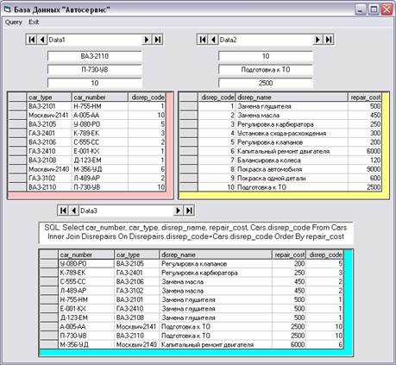396x365 pixels.
Task: Go to previous record in Data1
Action: (x=42, y=40)
